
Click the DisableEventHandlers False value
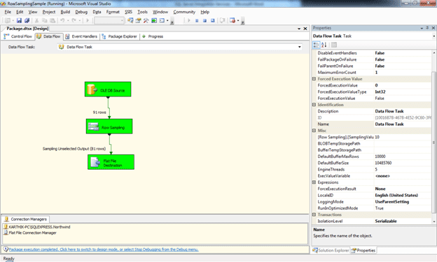pos(380,53)
